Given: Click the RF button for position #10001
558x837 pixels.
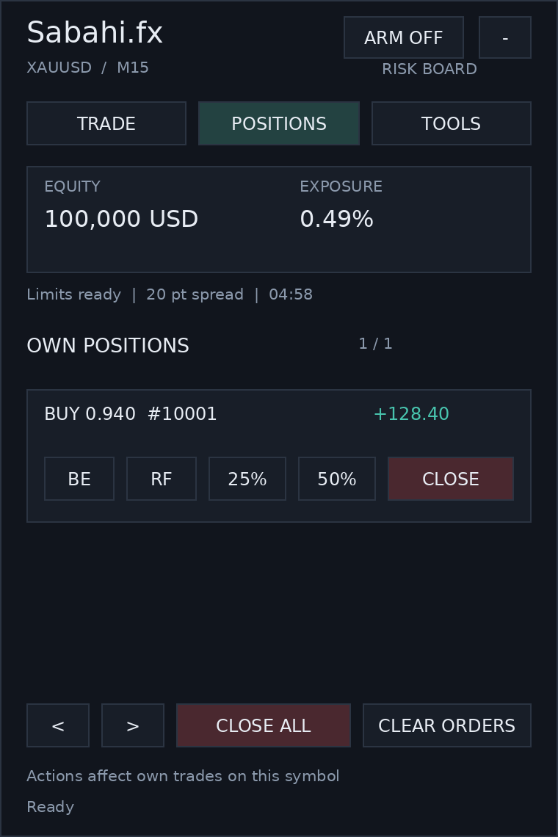Looking at the screenshot, I should pyautogui.click(x=162, y=479).
